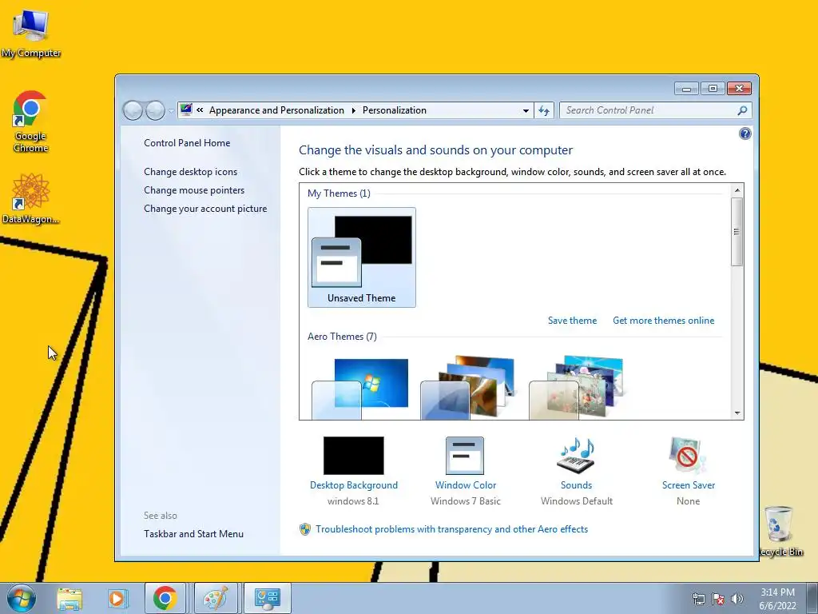Select the Unsaved Theme thumbnail

tap(362, 257)
